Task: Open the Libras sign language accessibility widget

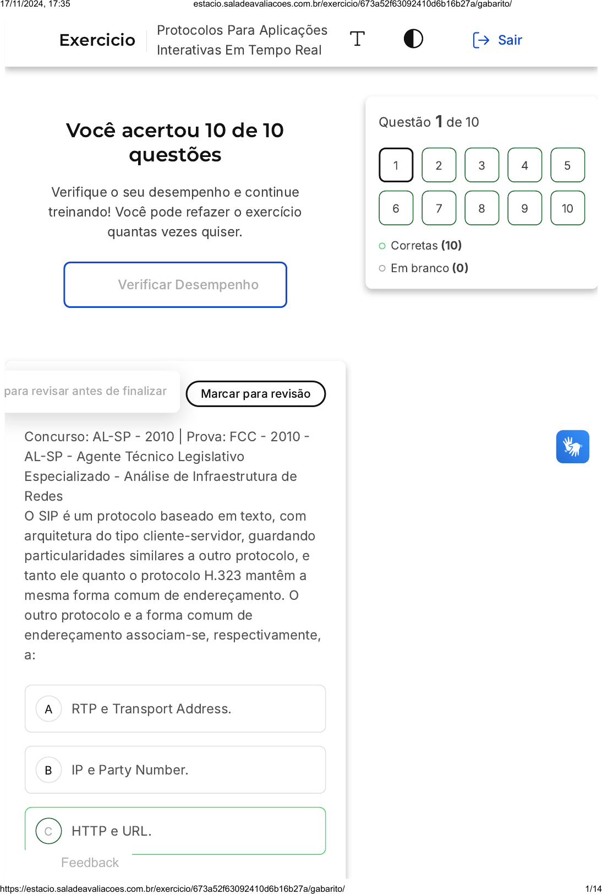Action: 572,447
